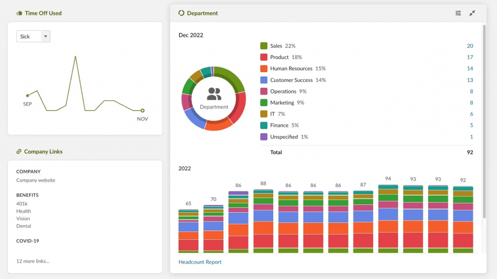Click the Product headcount value 17
The image size is (497, 279).
[x=470, y=57]
